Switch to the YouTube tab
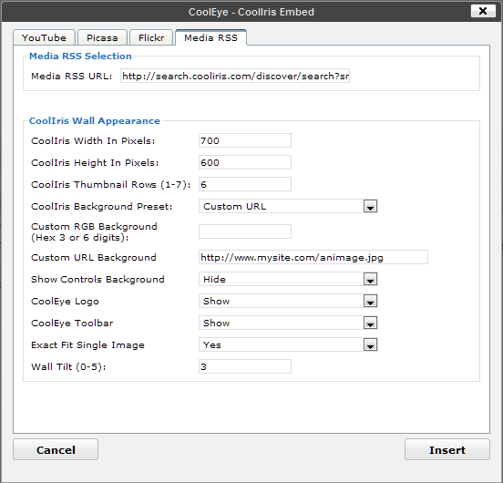This screenshot has width=503, height=483. point(45,37)
